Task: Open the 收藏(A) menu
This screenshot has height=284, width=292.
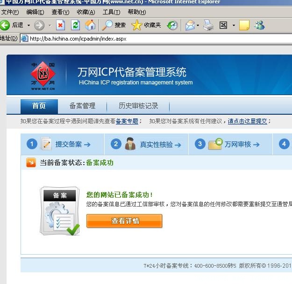Action: point(86,12)
